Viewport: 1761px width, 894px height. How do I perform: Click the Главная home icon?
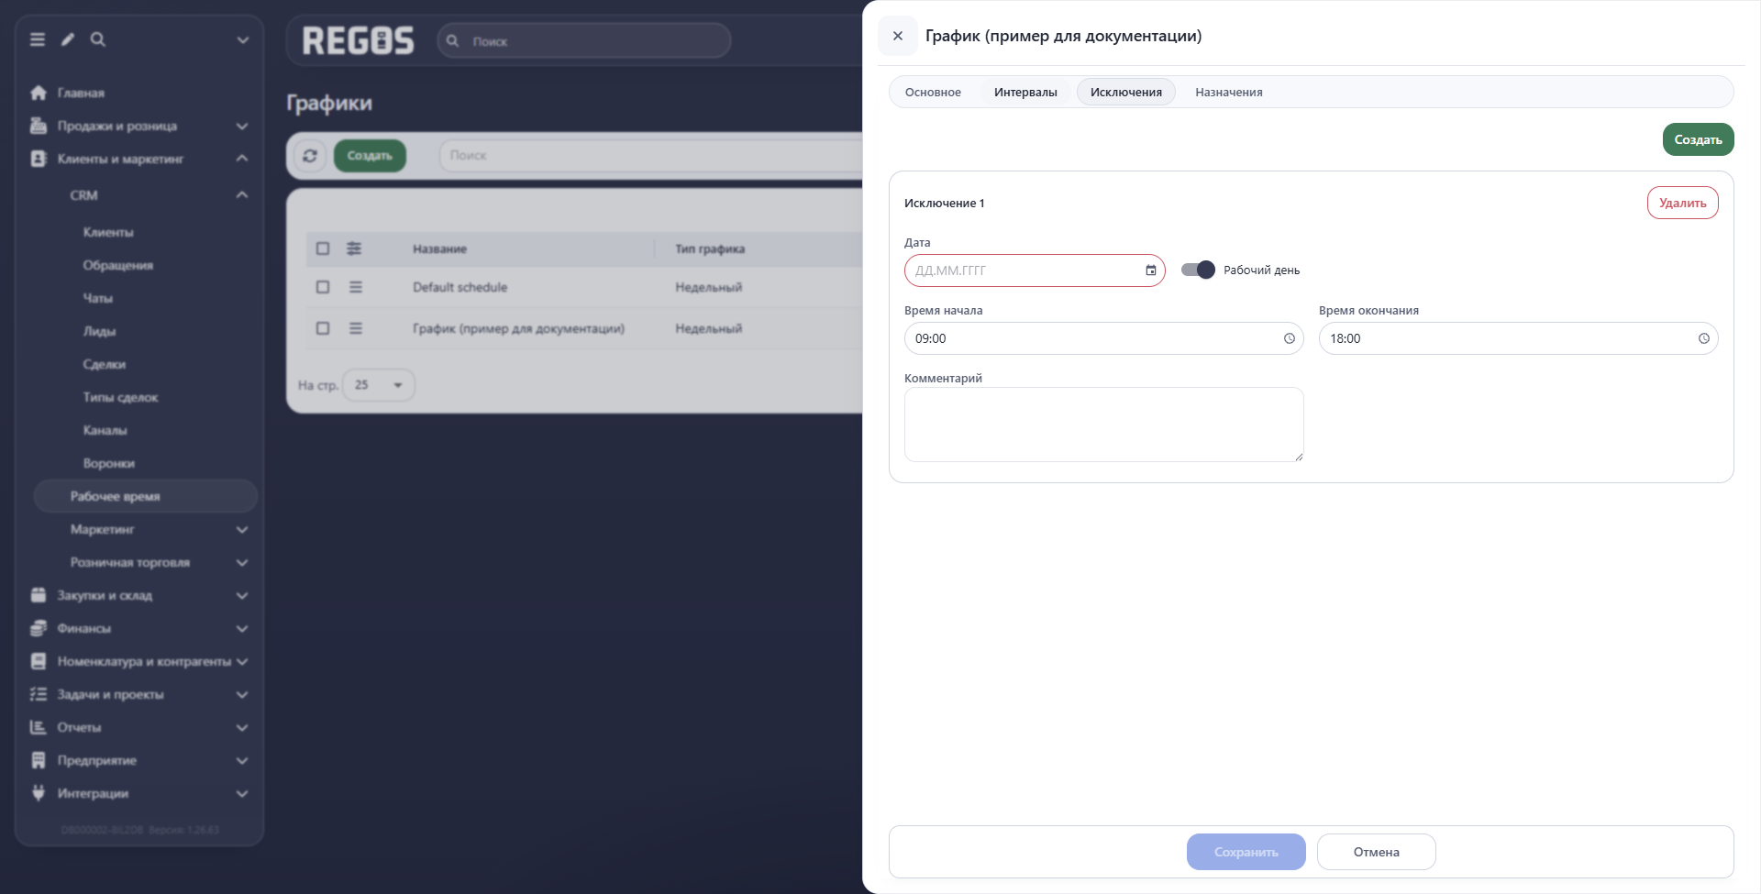39,93
